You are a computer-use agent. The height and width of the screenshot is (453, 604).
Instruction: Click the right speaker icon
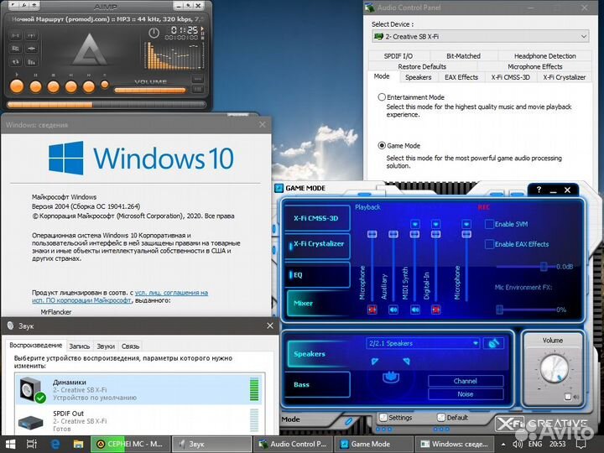click(406, 362)
